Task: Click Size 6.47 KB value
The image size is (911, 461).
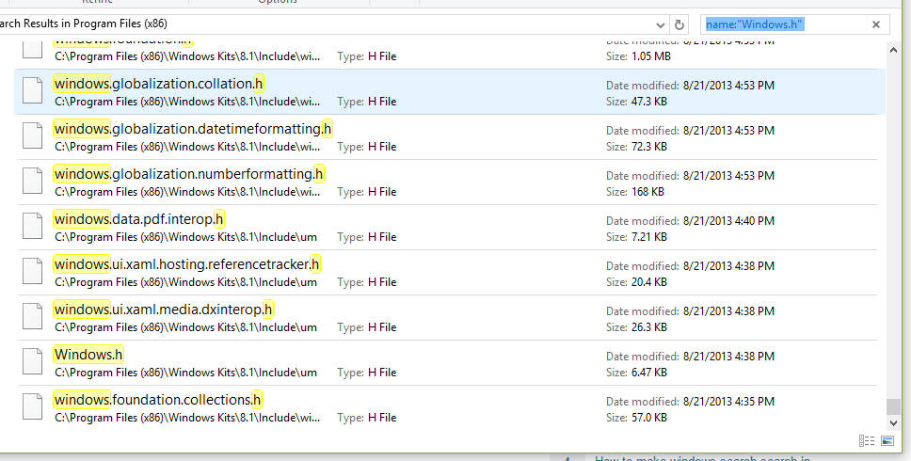Action: coord(649,373)
